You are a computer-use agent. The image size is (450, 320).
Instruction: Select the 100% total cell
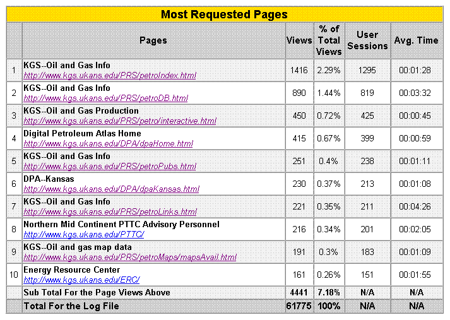click(329, 306)
